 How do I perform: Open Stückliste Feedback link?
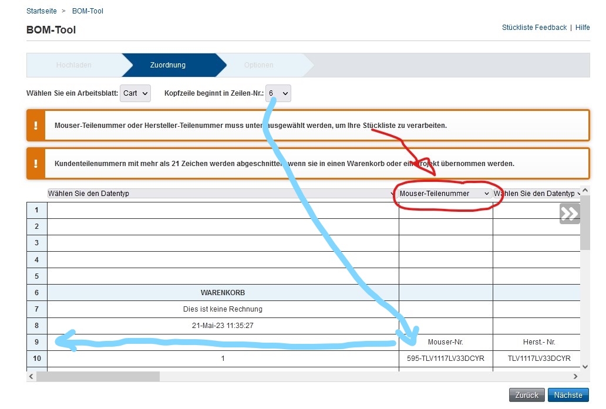coord(534,28)
